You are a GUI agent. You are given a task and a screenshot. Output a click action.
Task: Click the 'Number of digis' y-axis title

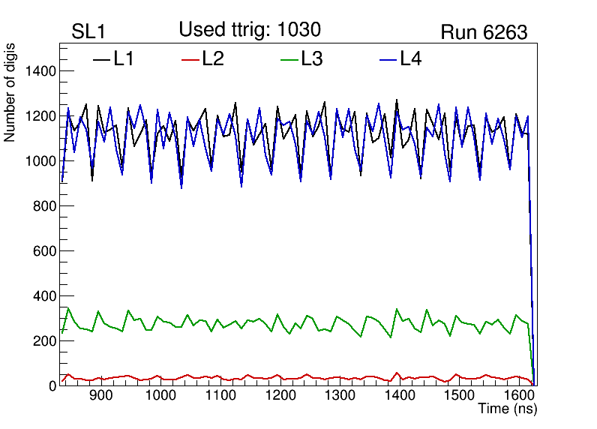[x=10, y=93]
